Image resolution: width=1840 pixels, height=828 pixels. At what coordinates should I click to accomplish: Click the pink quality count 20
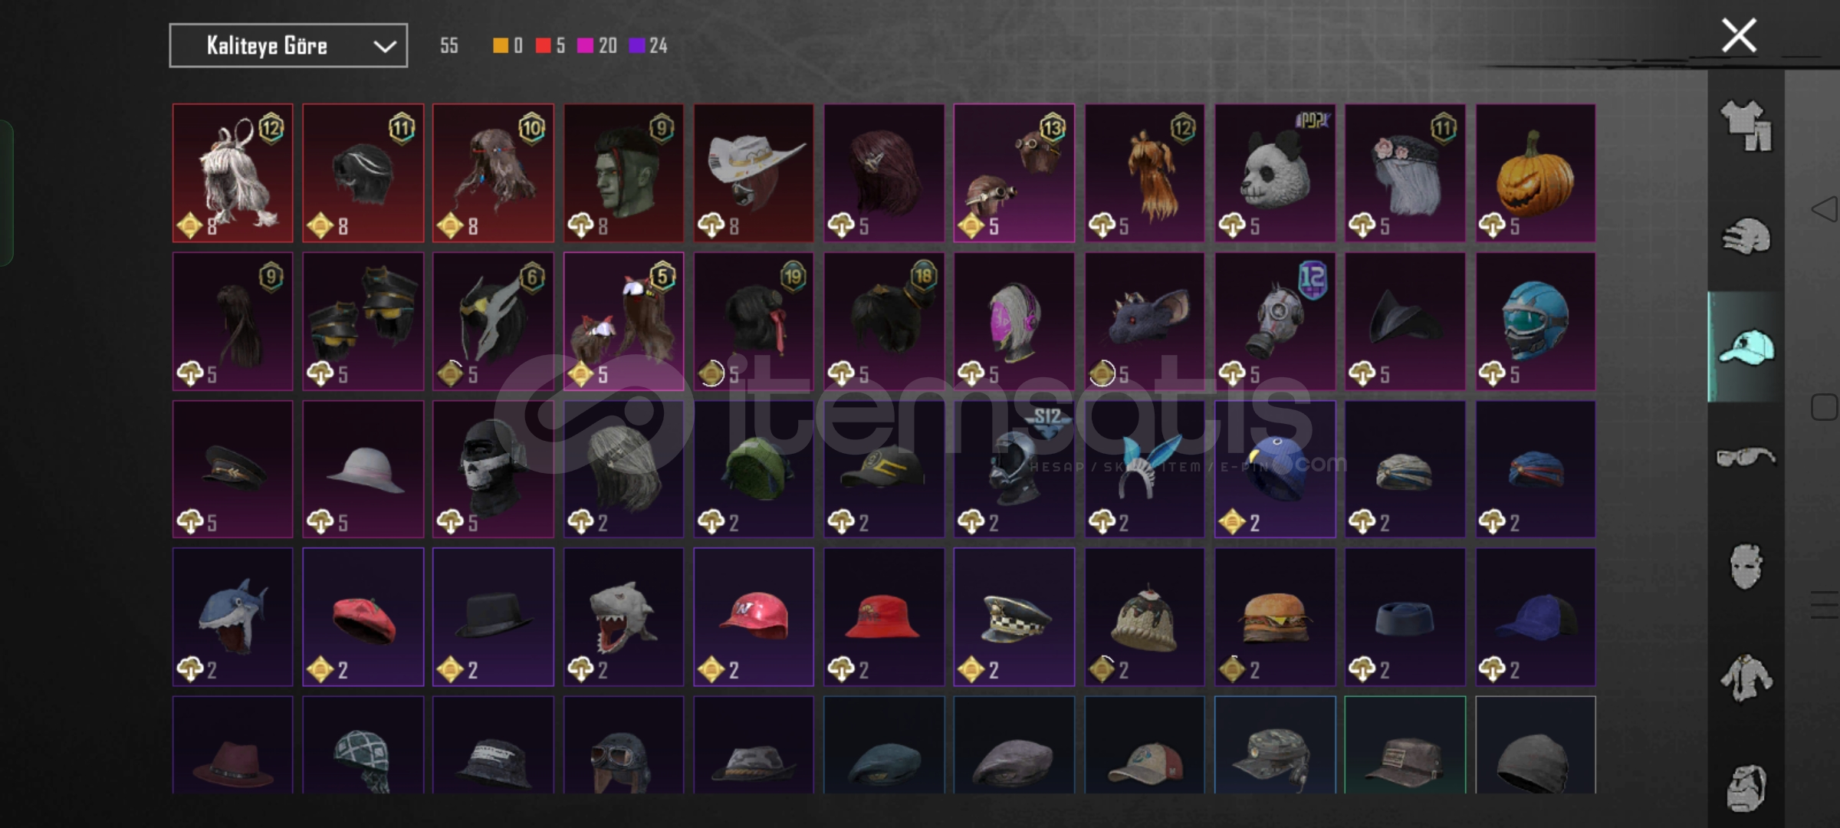click(x=608, y=46)
